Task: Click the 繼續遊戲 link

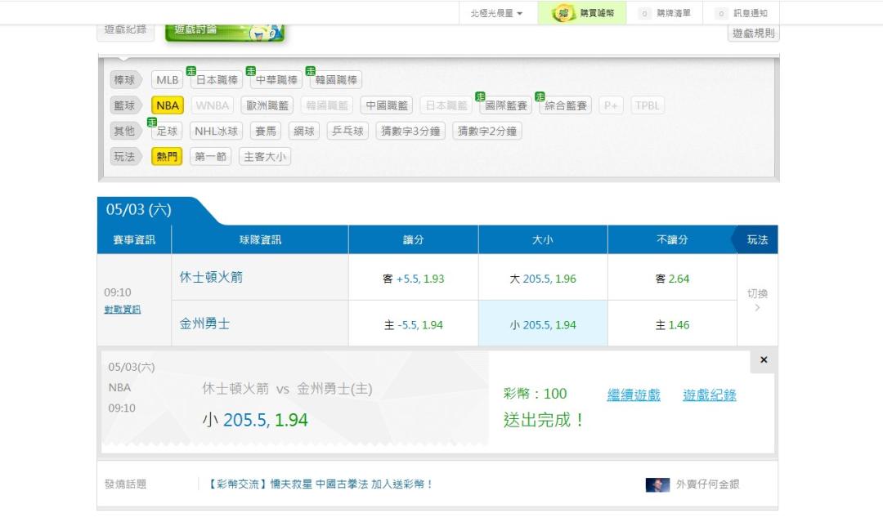Action: tap(634, 395)
